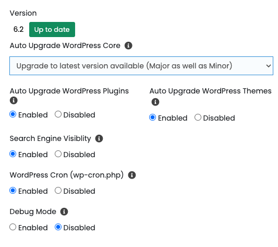Click the Up to date button
The image size is (278, 247).
point(52,29)
